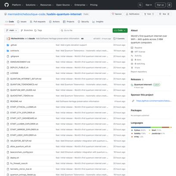Open the header menu icon at far right
Screen dimensions: 176x176
[169, 5]
